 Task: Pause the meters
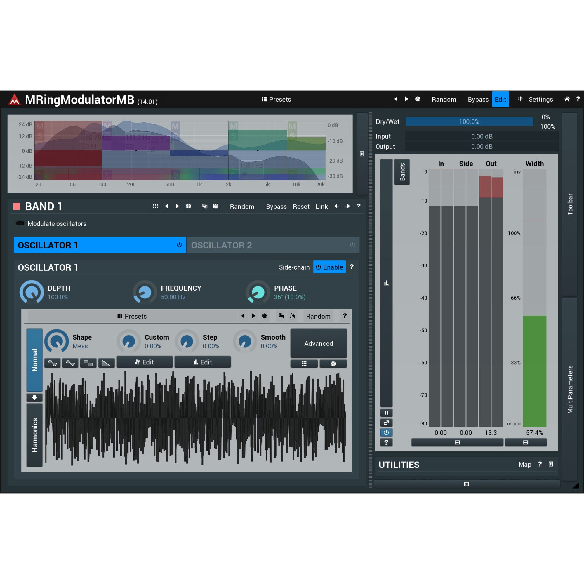(x=386, y=413)
